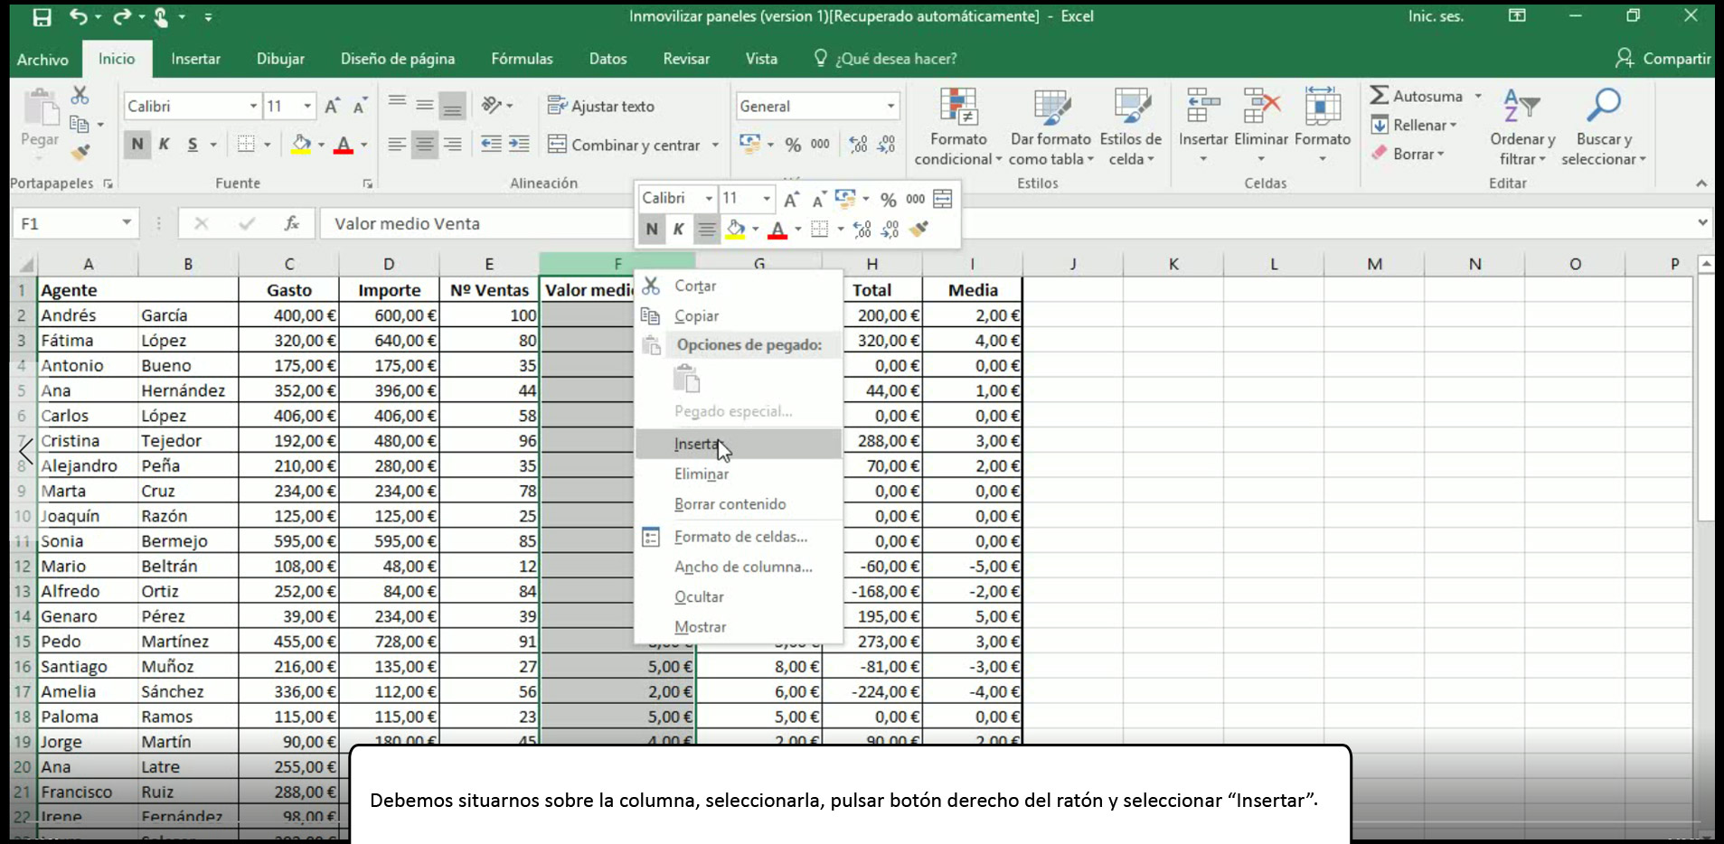Click the insert function fx icon
This screenshot has width=1724, height=844.
coord(291,223)
